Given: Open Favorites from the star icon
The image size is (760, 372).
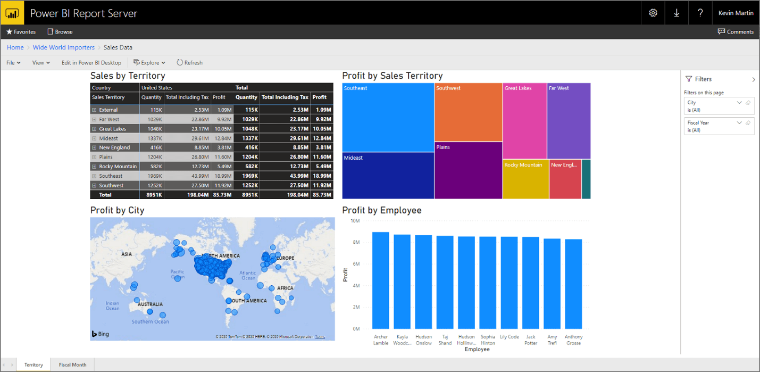Looking at the screenshot, I should point(21,32).
